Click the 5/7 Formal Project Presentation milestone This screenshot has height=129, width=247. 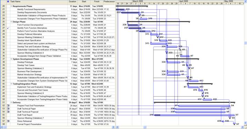pyautogui.click(x=234, y=124)
